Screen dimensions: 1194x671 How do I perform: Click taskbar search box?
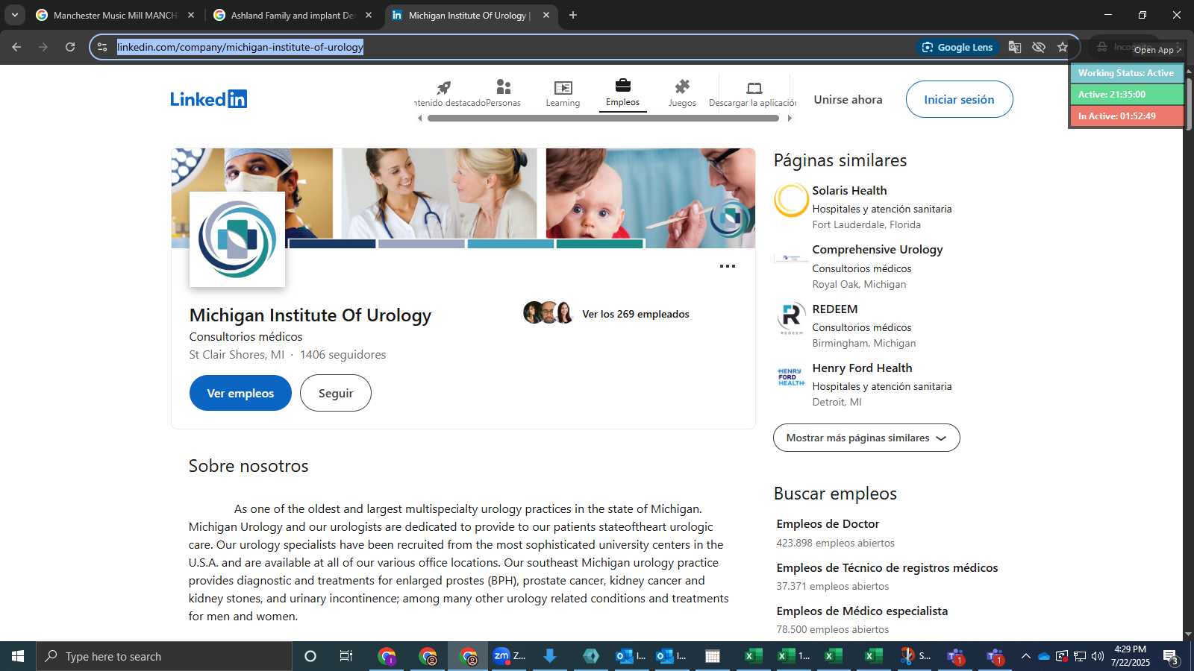(164, 656)
